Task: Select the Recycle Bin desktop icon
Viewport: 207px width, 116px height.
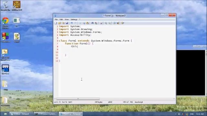Action: (5, 6)
